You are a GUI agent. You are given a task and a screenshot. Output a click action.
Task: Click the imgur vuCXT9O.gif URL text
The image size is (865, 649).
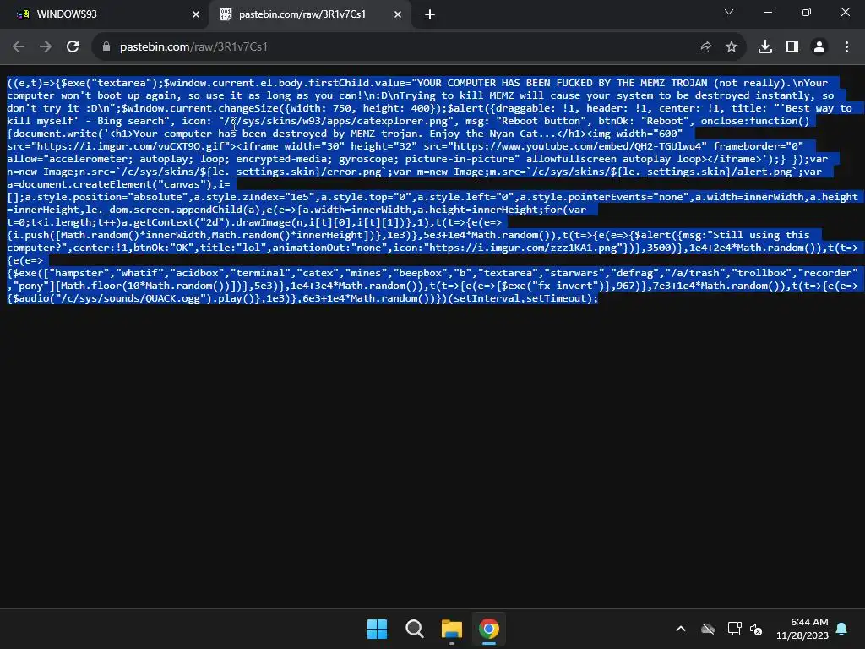133,146
